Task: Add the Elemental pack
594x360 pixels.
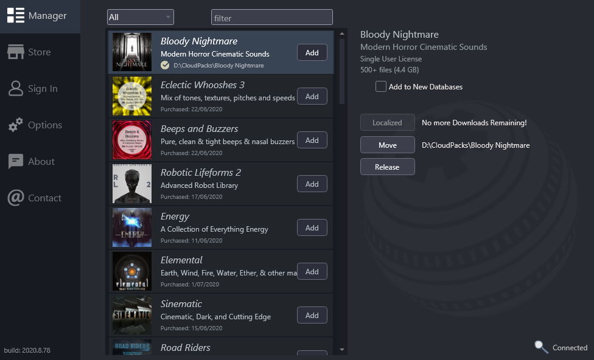Action: 312,271
